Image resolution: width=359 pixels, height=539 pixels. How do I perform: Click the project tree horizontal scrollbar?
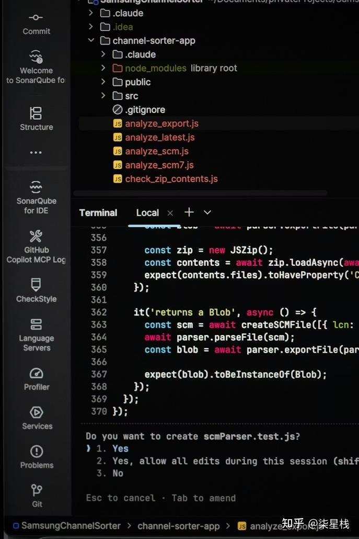(201, 193)
